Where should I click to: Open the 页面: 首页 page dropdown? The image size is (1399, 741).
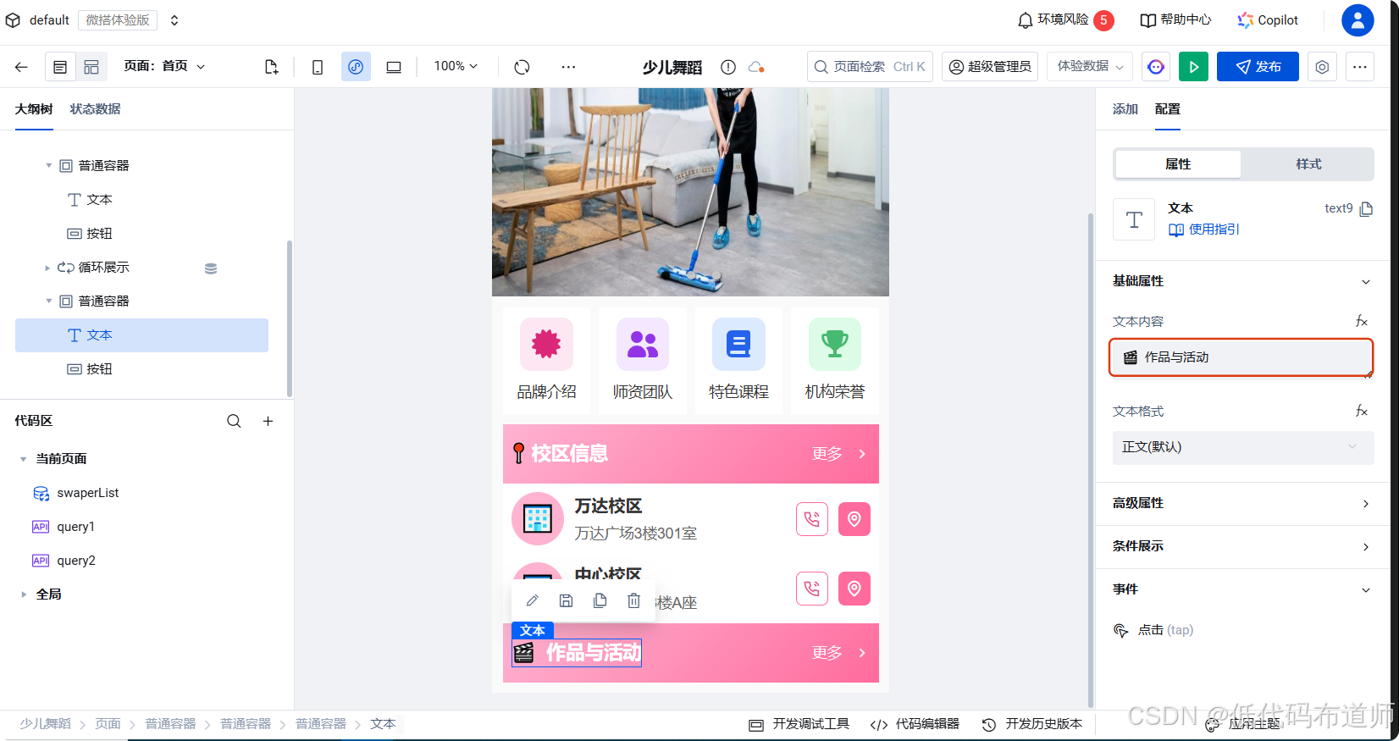tap(164, 66)
